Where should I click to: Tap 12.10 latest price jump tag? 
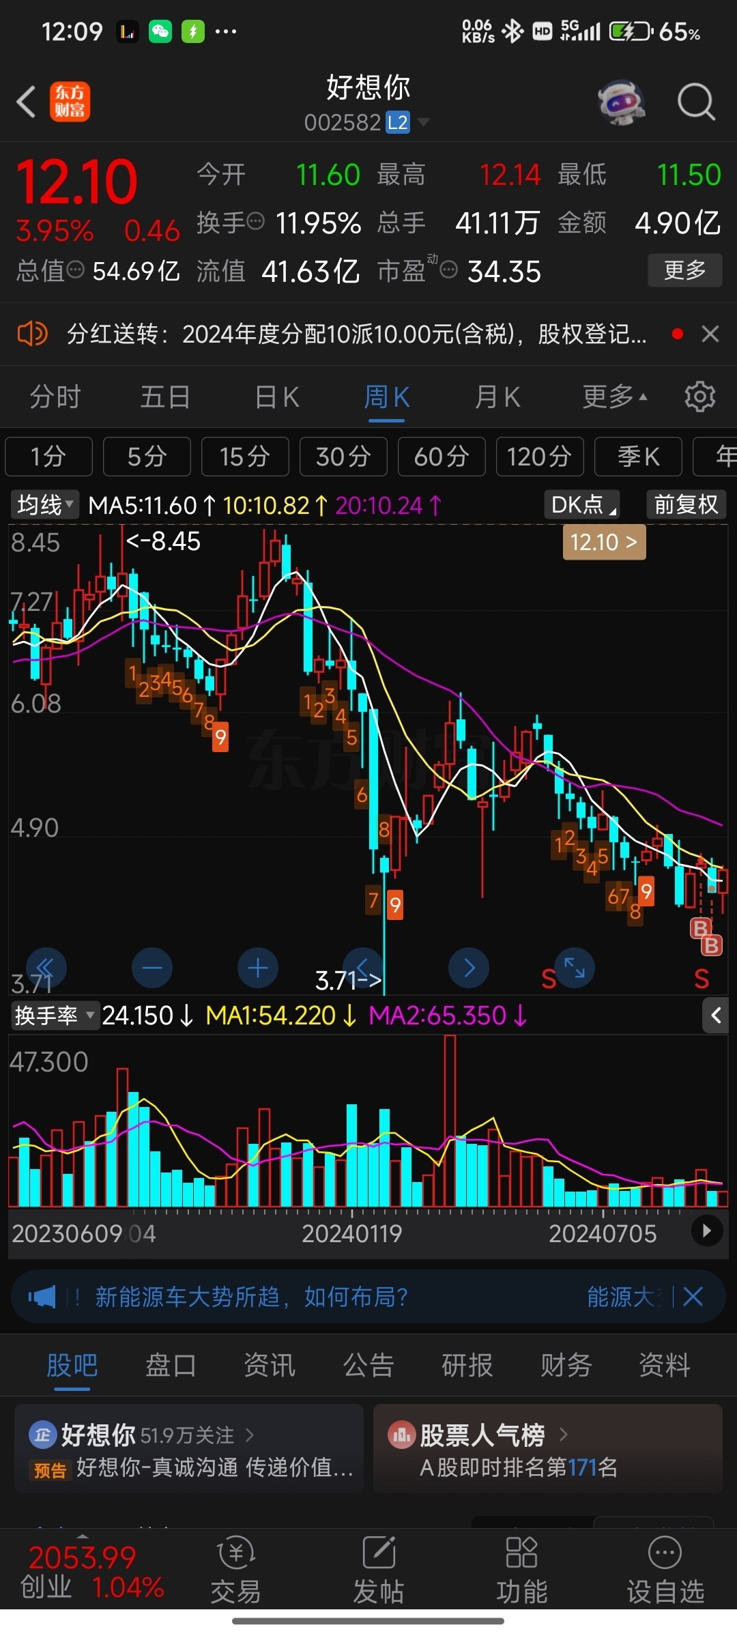604,543
